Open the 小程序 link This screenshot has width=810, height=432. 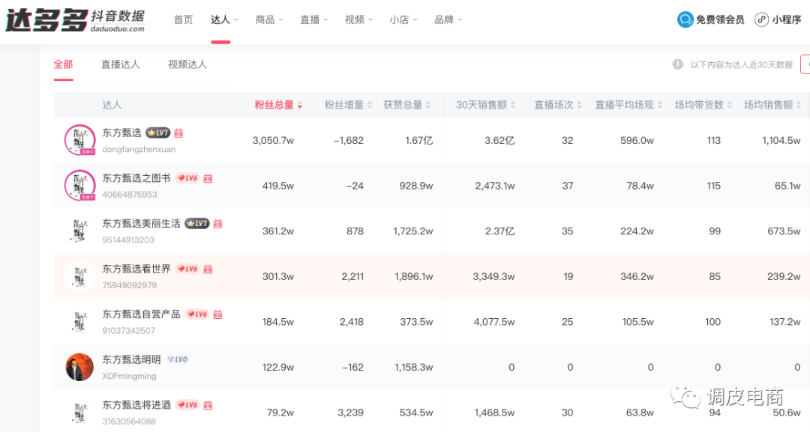point(778,19)
